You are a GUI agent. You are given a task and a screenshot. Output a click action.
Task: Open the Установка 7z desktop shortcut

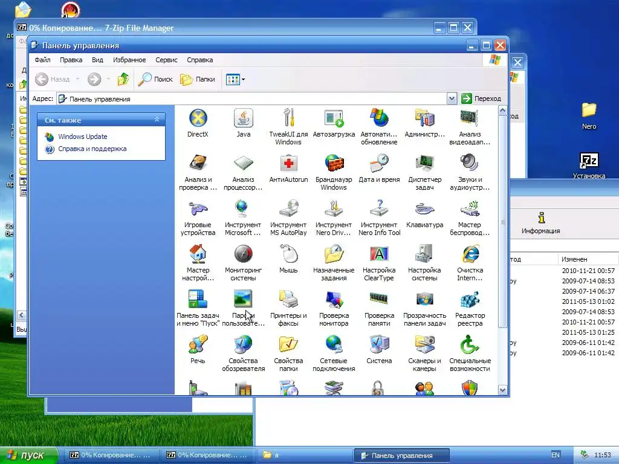[x=589, y=166]
